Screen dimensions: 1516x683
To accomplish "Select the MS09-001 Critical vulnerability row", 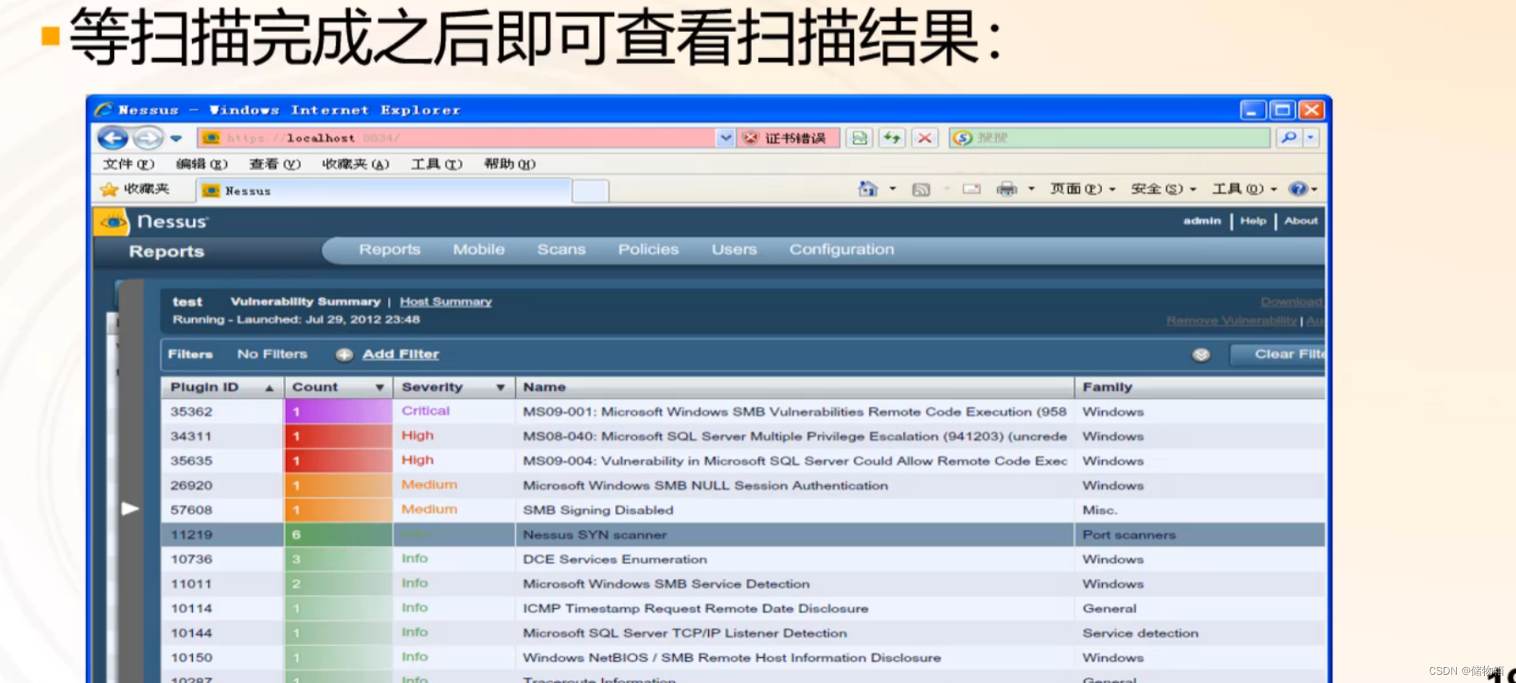I will [x=743, y=411].
